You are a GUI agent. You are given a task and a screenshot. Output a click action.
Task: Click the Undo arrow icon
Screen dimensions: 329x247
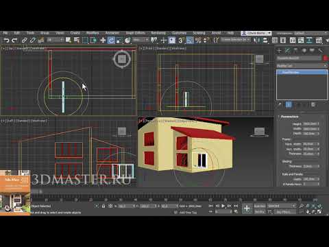6,40
